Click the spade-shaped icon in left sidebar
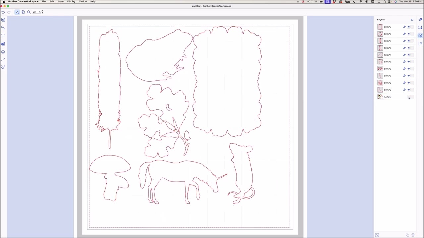Viewport: 424px width, 238px height. [3, 52]
